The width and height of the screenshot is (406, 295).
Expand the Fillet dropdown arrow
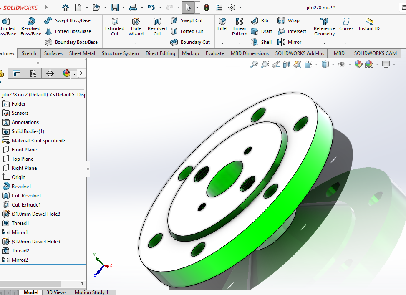pyautogui.click(x=222, y=43)
